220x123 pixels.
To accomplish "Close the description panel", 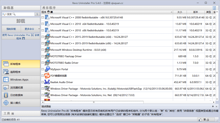I will pos(217,106).
